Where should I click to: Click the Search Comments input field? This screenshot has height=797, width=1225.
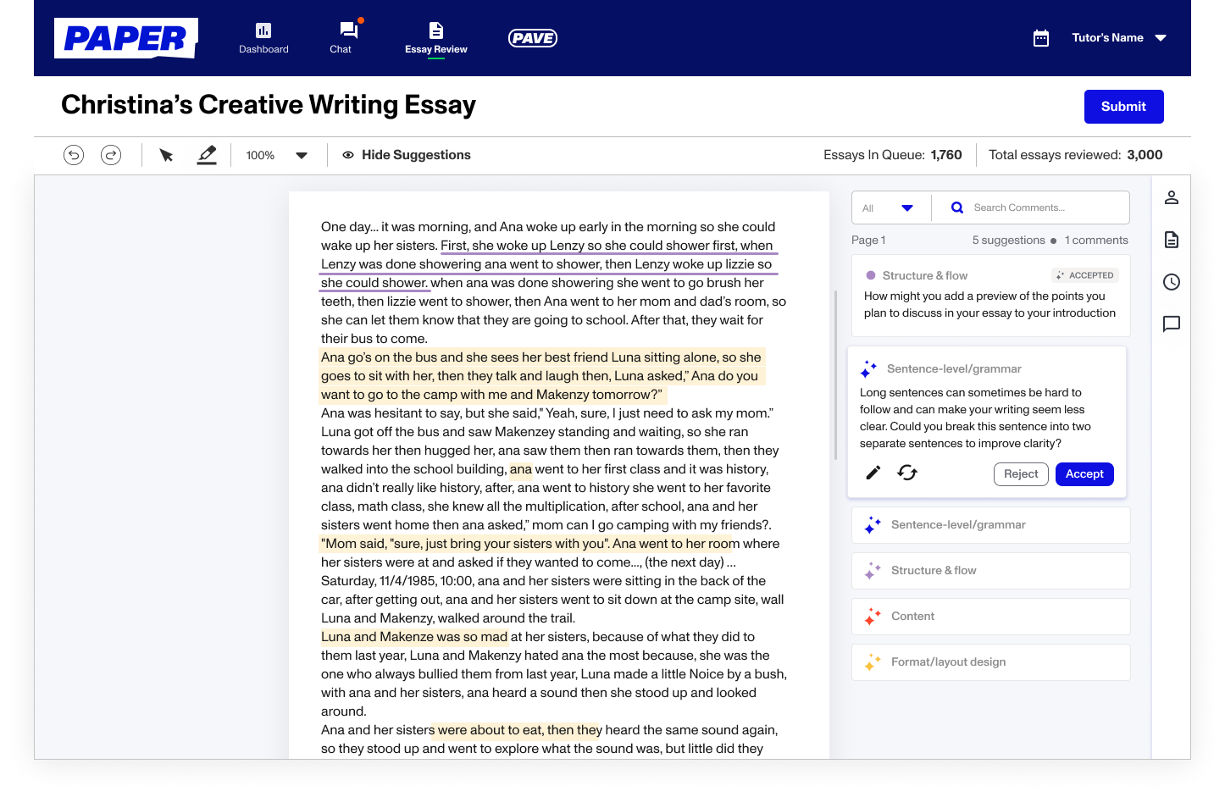1042,208
